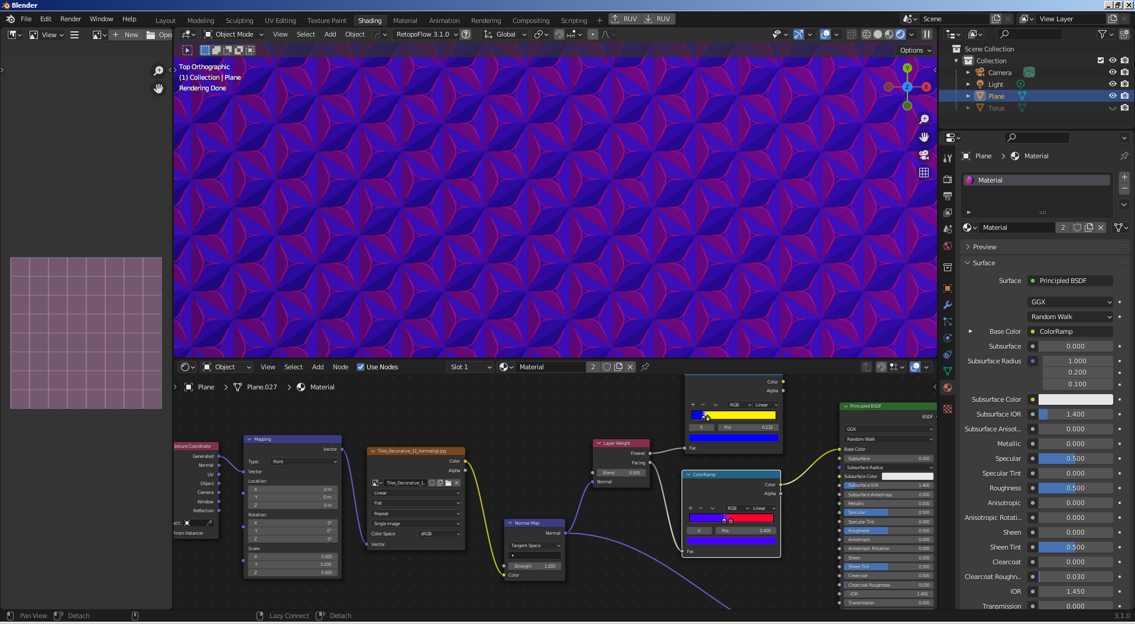Expand the Preview panel
Viewport: 1135px width, 624px height.
pyautogui.click(x=984, y=247)
